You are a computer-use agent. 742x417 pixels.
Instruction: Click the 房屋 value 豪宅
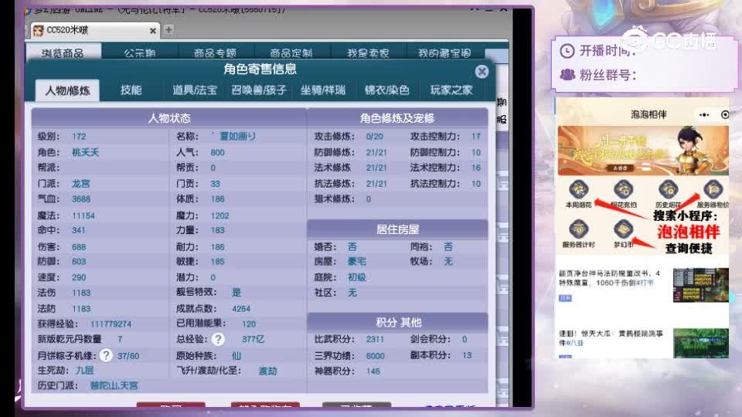pyautogui.click(x=357, y=262)
